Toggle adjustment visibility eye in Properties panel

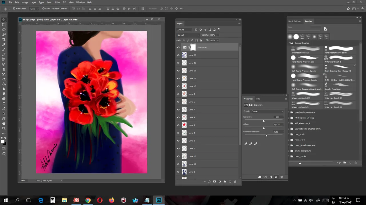[276, 177]
